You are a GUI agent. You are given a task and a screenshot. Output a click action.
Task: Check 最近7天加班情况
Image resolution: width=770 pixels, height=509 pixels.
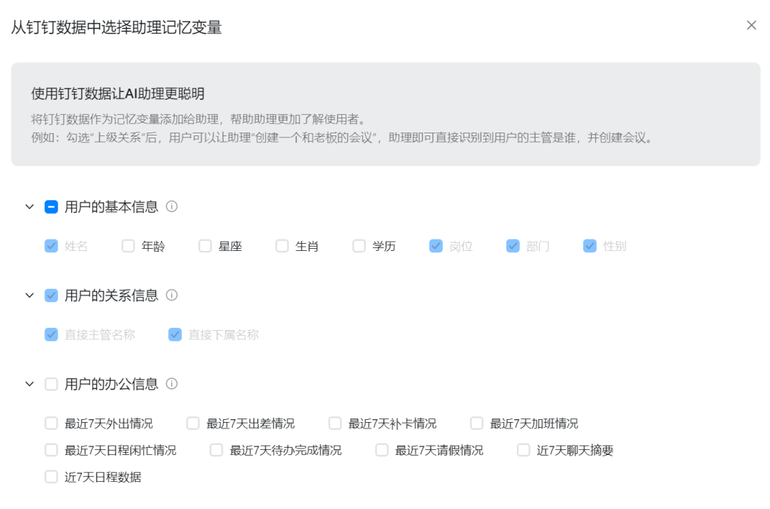tap(476, 423)
